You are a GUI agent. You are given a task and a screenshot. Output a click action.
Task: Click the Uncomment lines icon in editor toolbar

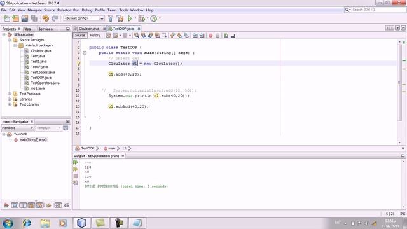tap(233, 36)
